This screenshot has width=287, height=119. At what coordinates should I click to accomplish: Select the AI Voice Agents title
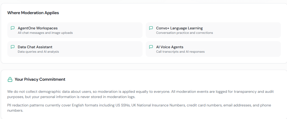(x=169, y=47)
